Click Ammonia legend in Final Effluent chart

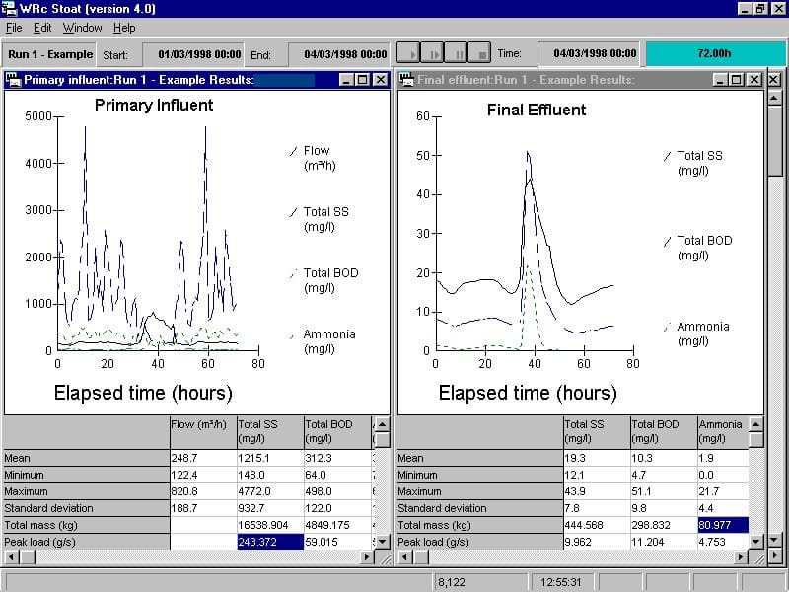[x=696, y=333]
